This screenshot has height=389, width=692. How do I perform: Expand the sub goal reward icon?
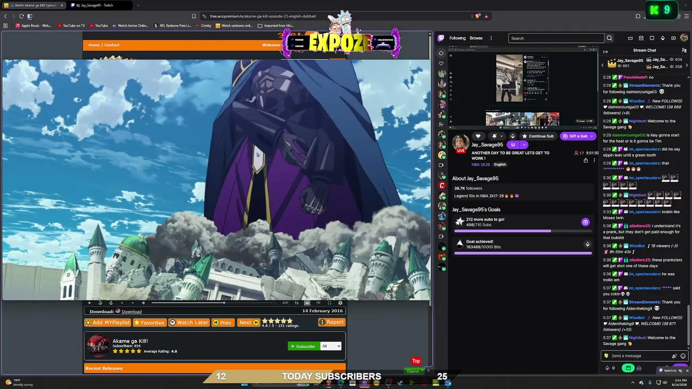click(x=585, y=222)
